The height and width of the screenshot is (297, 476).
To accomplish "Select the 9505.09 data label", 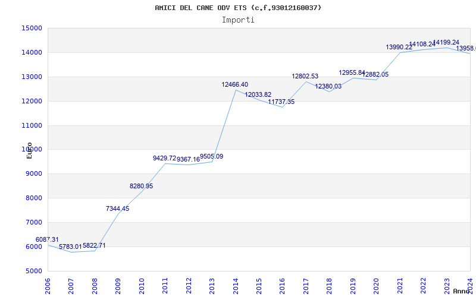I will [x=212, y=157].
